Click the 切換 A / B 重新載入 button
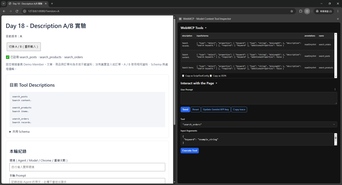The width and height of the screenshot is (342, 185). [x=24, y=47]
